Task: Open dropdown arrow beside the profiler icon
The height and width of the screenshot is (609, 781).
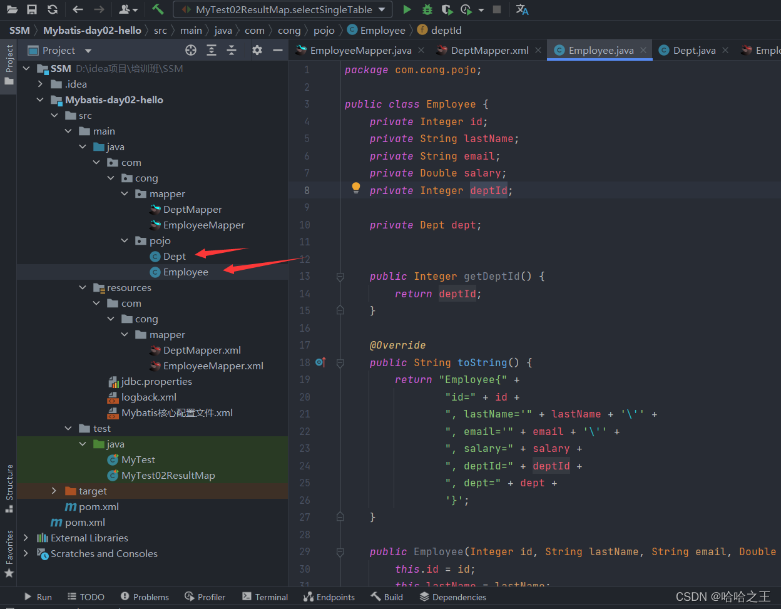Action: (x=481, y=10)
